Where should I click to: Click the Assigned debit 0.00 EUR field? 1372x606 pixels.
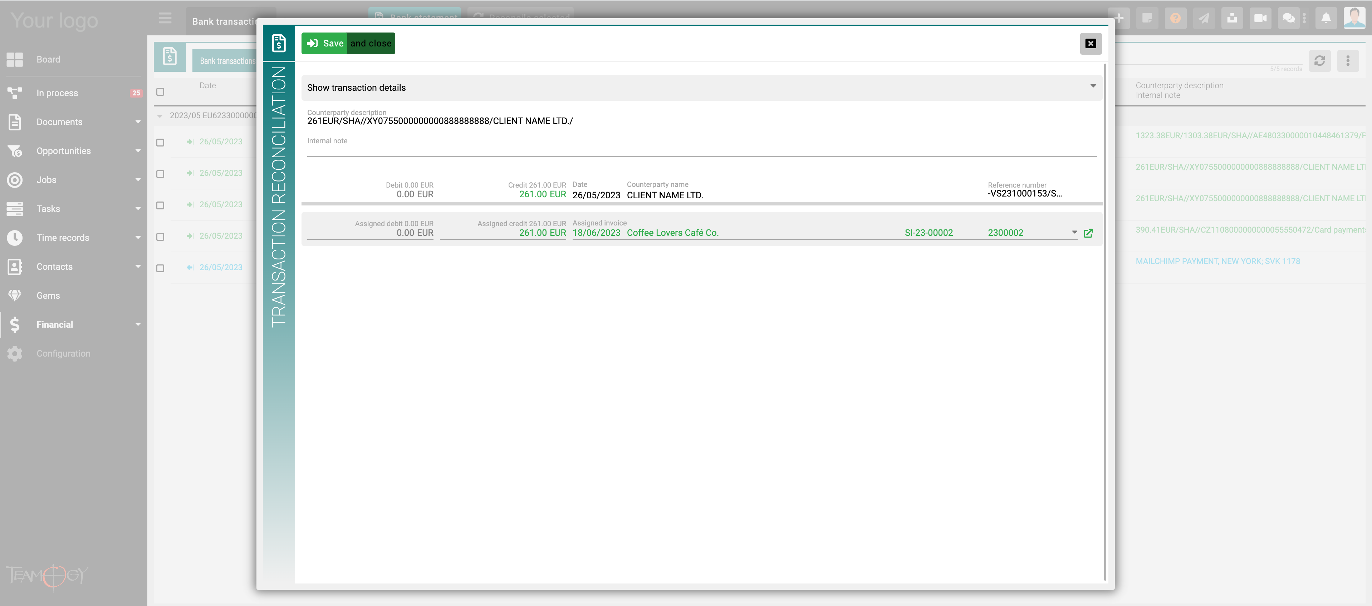coord(371,233)
